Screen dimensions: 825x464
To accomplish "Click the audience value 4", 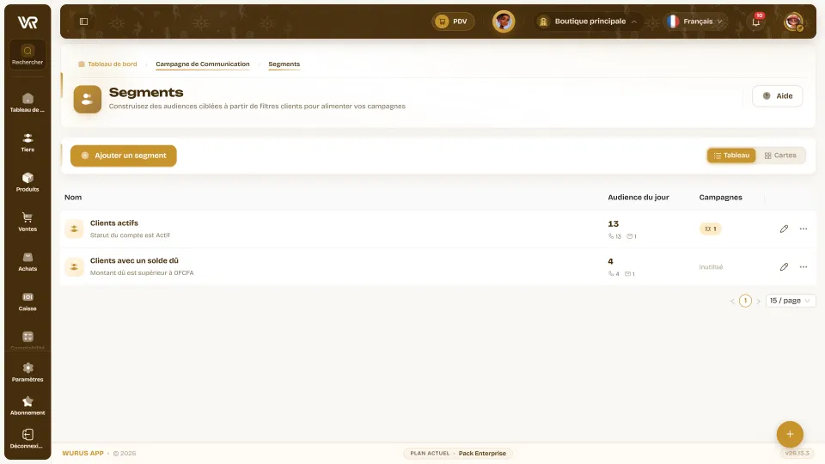I will coord(610,261).
